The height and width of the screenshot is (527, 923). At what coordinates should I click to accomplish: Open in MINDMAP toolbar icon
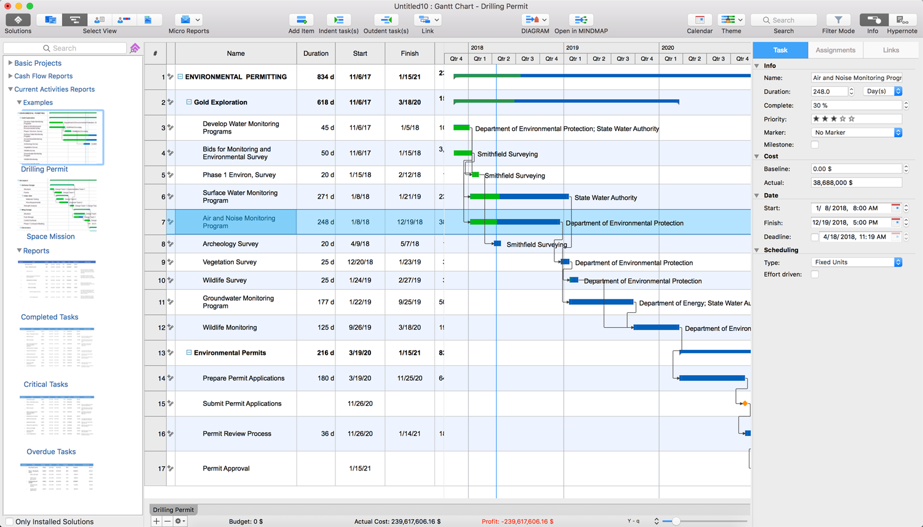580,20
